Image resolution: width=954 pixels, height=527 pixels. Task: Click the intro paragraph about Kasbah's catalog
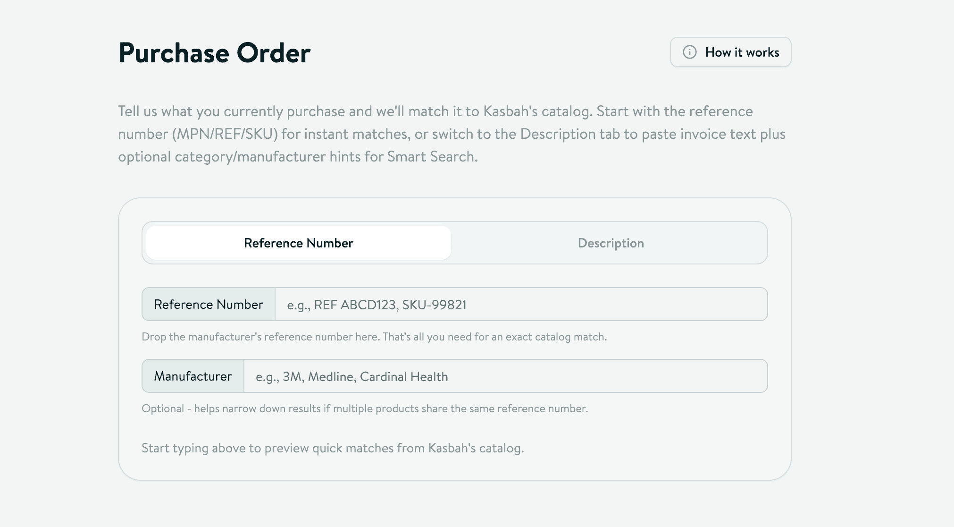[451, 134]
